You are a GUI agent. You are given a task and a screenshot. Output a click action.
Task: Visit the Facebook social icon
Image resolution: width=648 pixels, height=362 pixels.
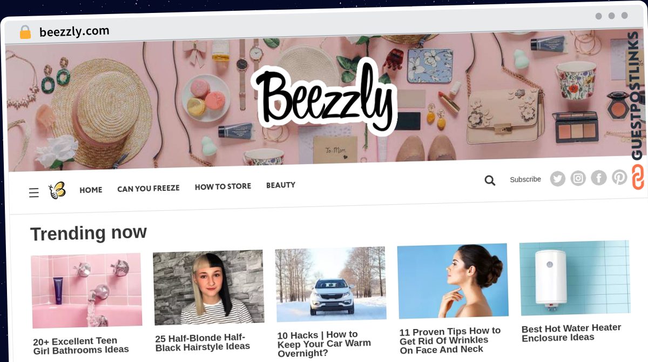click(598, 177)
